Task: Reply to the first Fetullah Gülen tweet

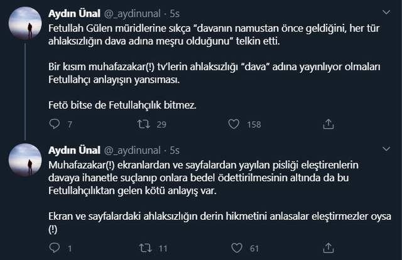Action: tap(53, 125)
